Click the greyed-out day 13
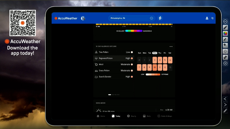This screenshot has width=230, height=129. pyautogui.click(x=170, y=67)
